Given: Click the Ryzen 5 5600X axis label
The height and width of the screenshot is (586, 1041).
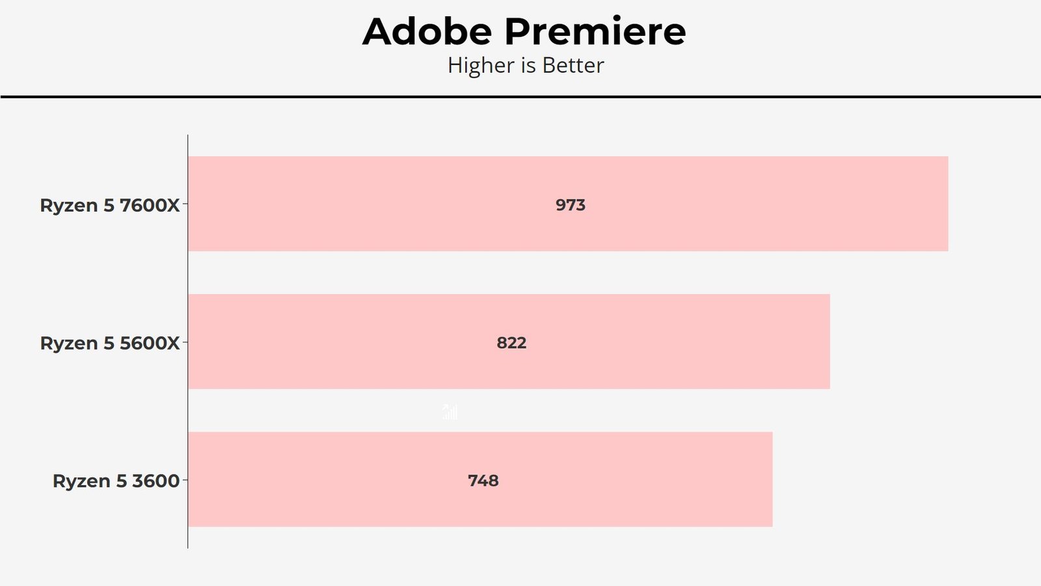Looking at the screenshot, I should [x=110, y=343].
